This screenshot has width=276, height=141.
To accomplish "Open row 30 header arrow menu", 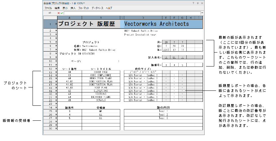I will click(56, 128).
